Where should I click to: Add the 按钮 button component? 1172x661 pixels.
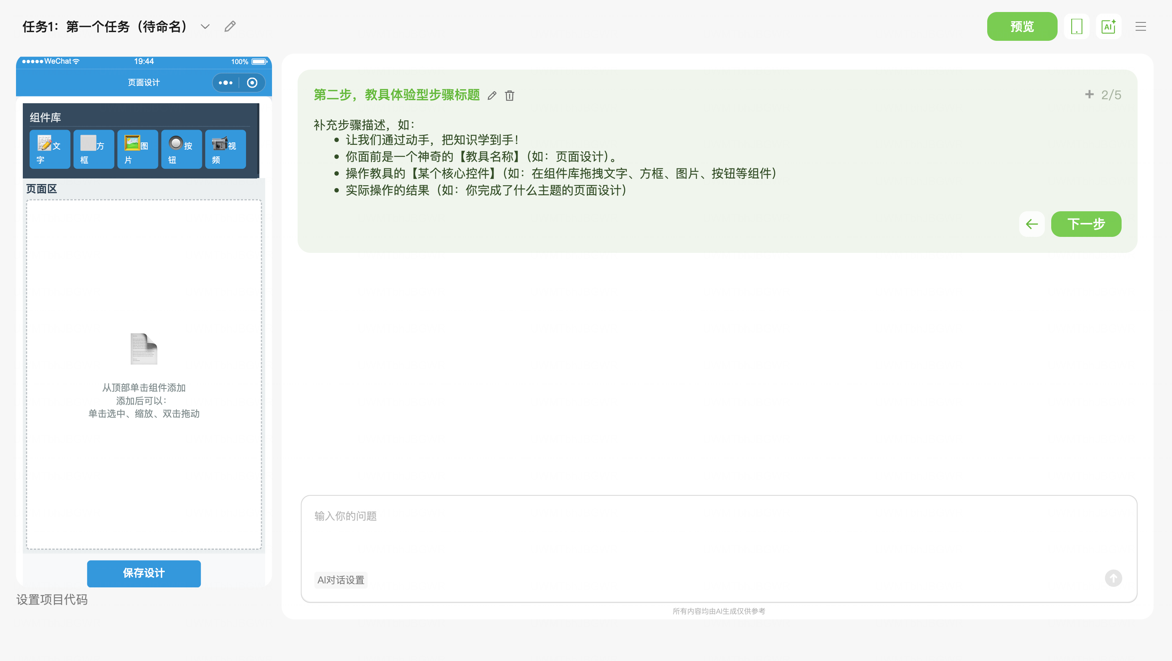(x=181, y=149)
